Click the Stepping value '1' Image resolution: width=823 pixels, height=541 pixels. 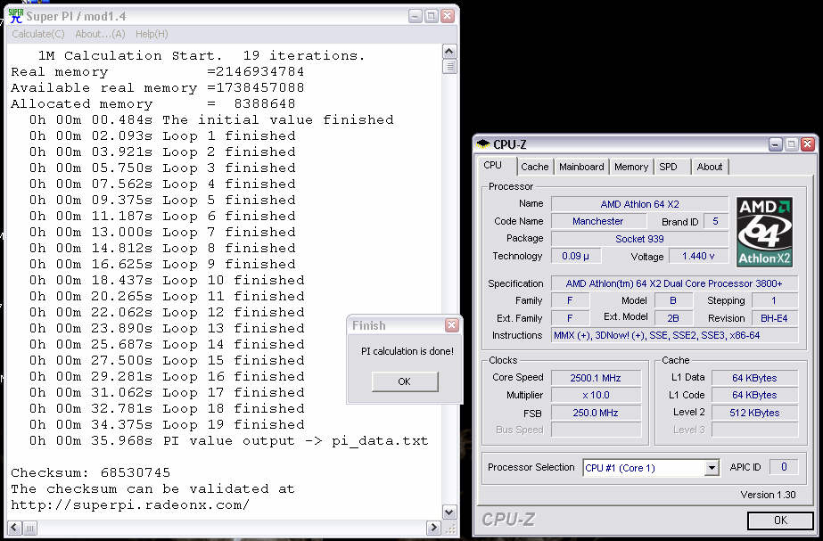click(x=774, y=300)
